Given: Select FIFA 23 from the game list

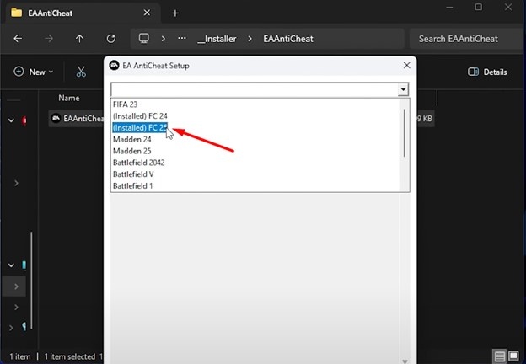Looking at the screenshot, I should click(125, 104).
